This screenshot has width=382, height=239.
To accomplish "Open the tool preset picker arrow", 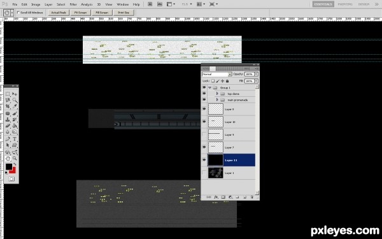I will point(12,13).
